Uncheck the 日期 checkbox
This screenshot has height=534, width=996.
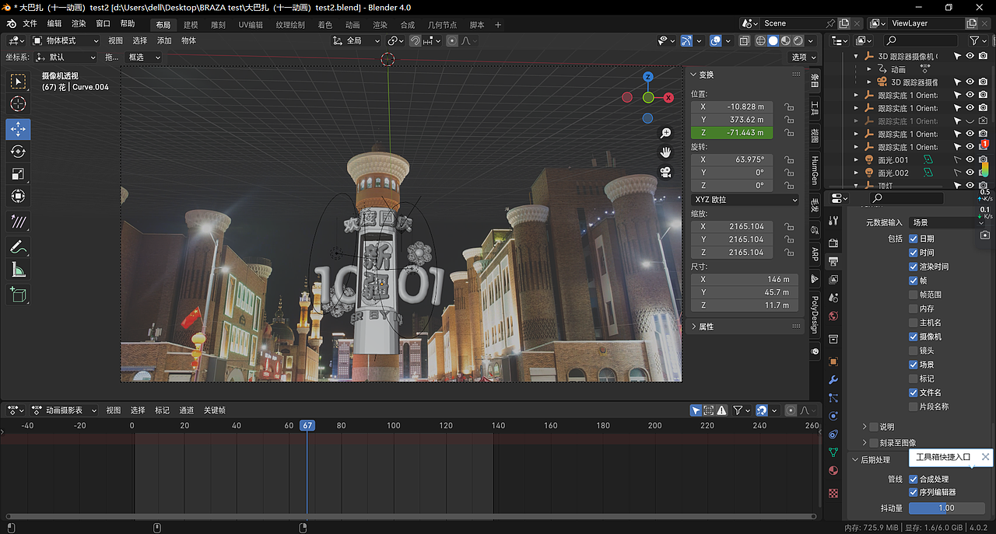914,239
